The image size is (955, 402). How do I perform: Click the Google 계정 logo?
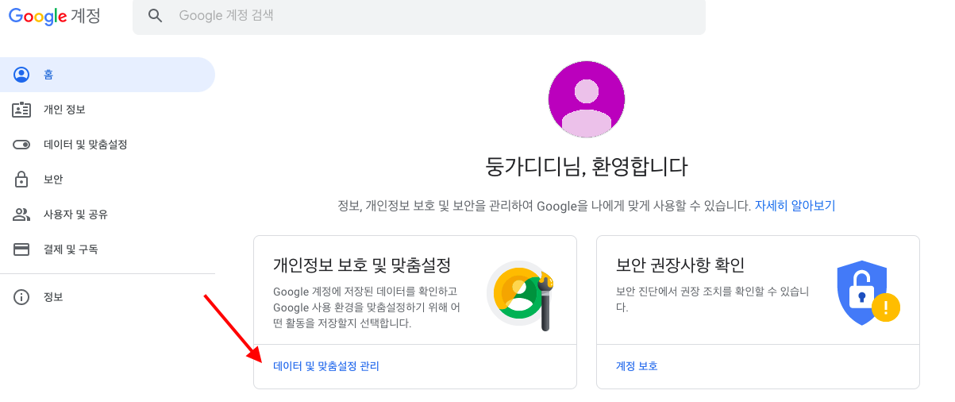tap(55, 15)
